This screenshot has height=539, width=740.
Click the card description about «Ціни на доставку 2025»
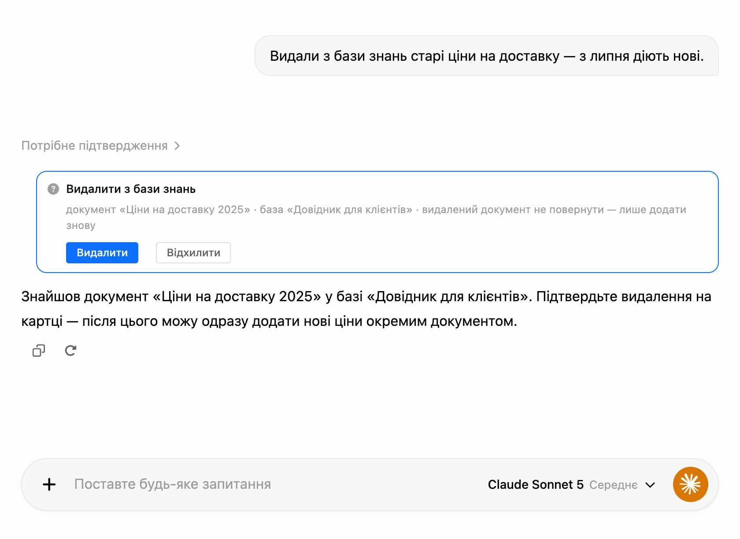tap(376, 218)
